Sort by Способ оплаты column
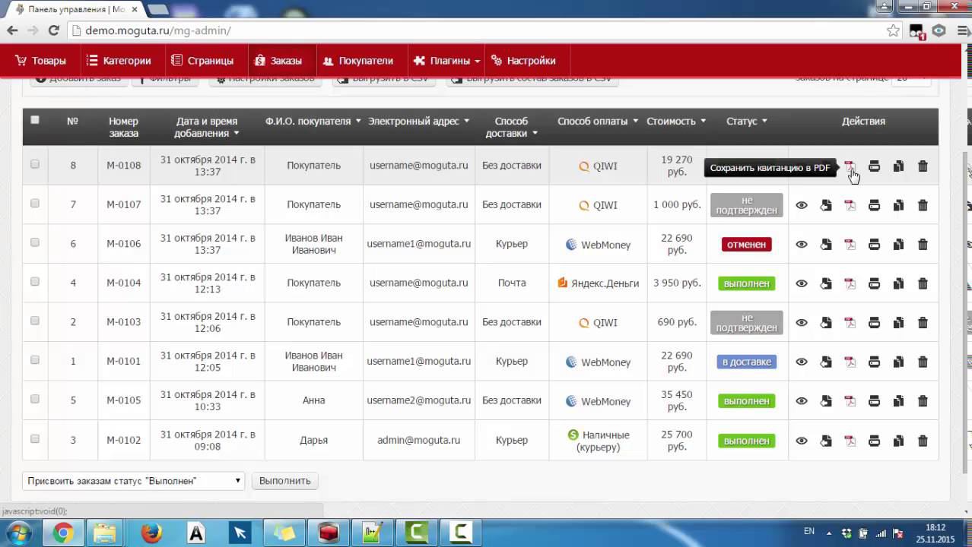 597,121
